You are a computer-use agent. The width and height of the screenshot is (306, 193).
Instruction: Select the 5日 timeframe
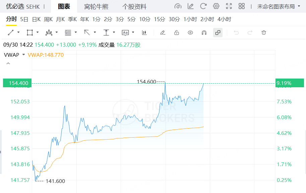click(24, 19)
